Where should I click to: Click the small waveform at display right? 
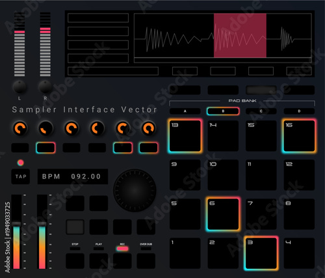tap(287, 39)
